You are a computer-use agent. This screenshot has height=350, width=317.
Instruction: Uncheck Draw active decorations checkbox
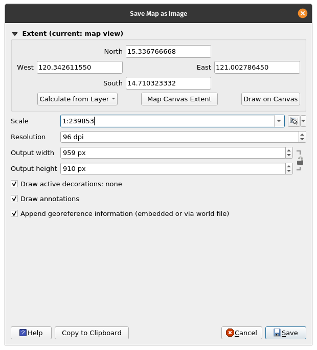(14, 184)
